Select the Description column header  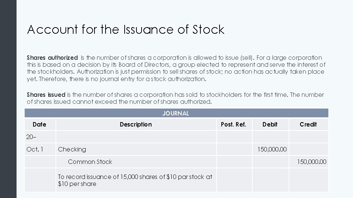(x=136, y=124)
